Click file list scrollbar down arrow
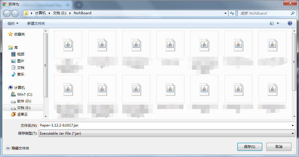This screenshot has width=299, height=157. point(294,116)
